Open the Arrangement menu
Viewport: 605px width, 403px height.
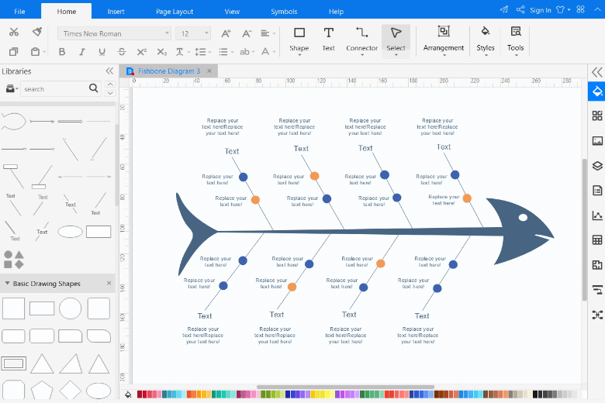(x=444, y=40)
